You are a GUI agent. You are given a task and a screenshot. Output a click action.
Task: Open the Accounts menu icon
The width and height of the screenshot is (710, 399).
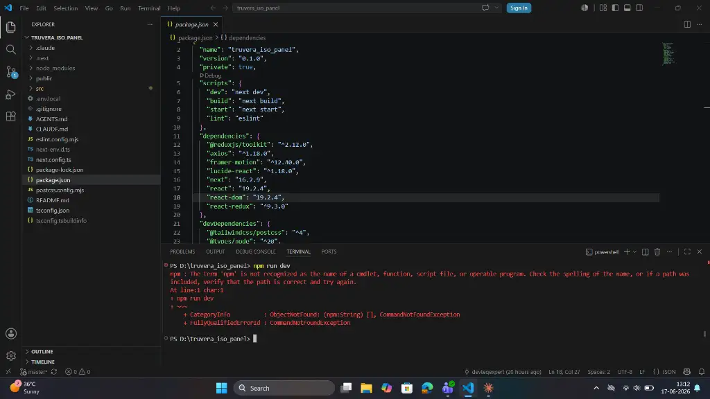[x=11, y=334]
